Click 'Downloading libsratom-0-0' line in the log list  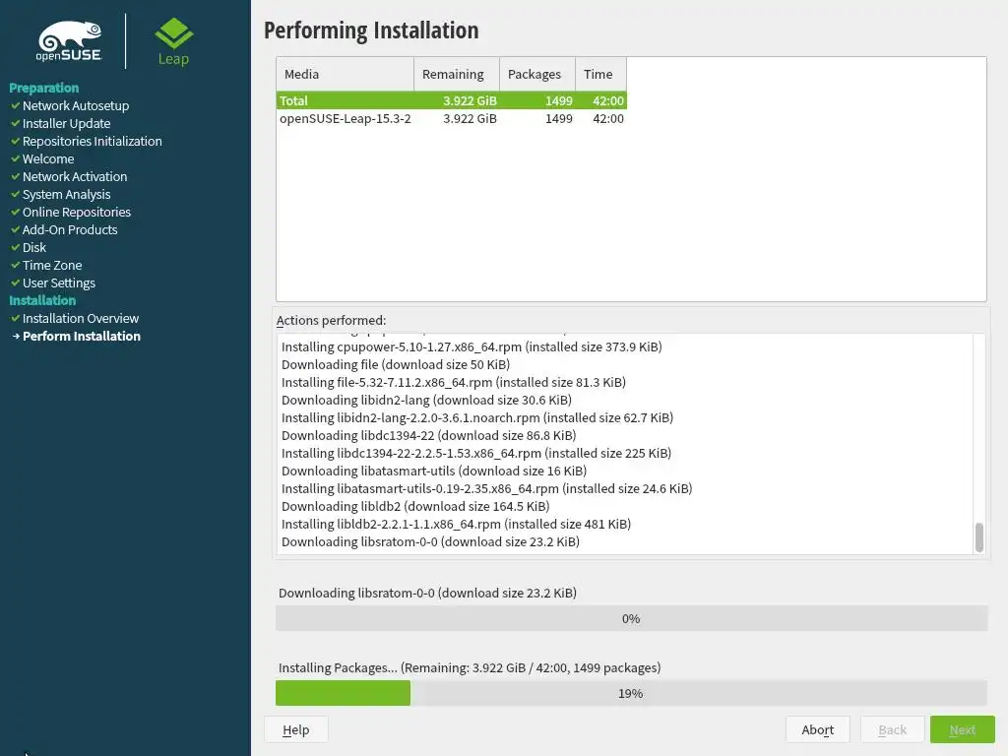[430, 542]
